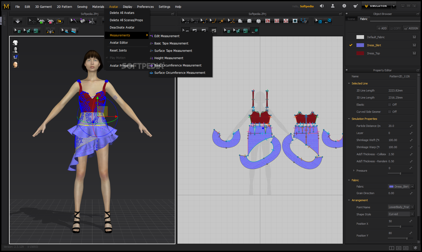
Task: Select the Dart diamond tool
Action: 295,21
